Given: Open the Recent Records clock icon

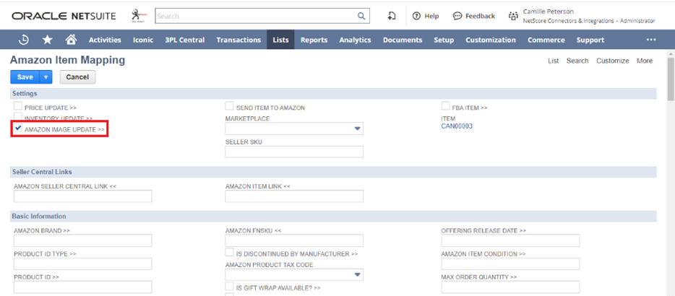Looking at the screenshot, I should tap(24, 40).
